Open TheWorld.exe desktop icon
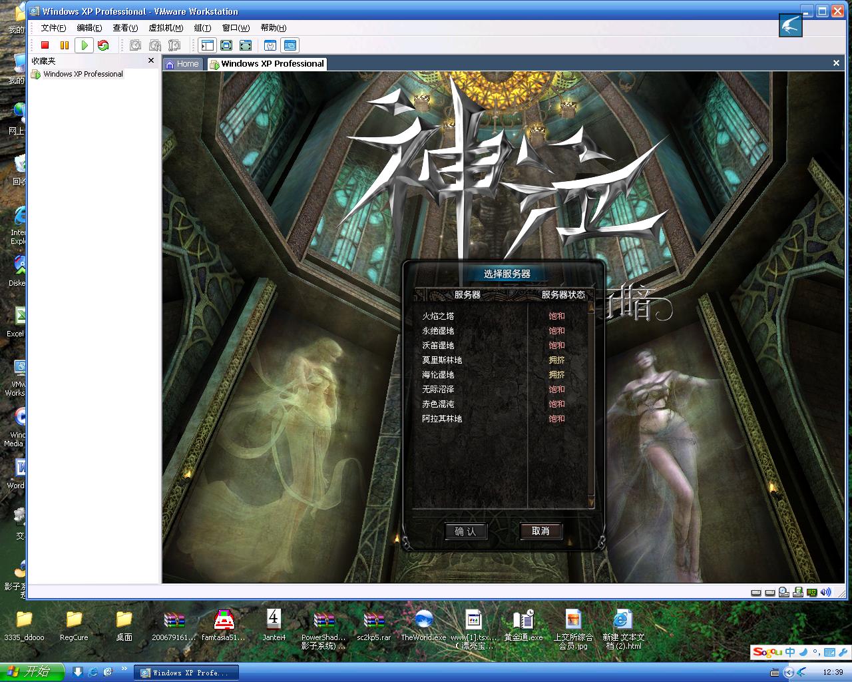 pos(423,625)
